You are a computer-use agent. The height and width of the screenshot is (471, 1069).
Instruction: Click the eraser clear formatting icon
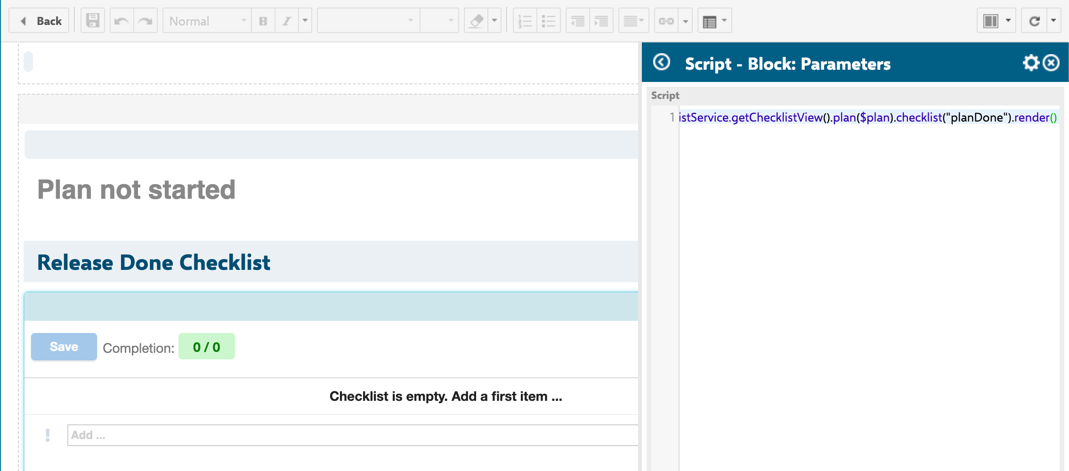(476, 21)
